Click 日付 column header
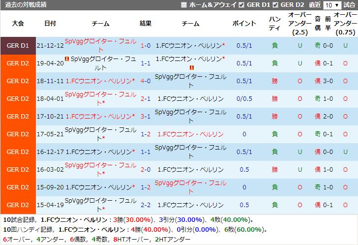This screenshot has height=245, width=358. coord(50,23)
